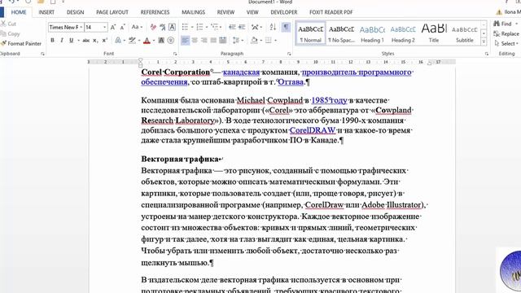
Task: Switch to the INSERT tab
Action: [46, 12]
